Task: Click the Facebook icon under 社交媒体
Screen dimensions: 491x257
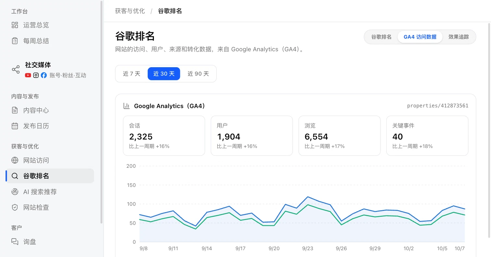Action: pos(44,75)
